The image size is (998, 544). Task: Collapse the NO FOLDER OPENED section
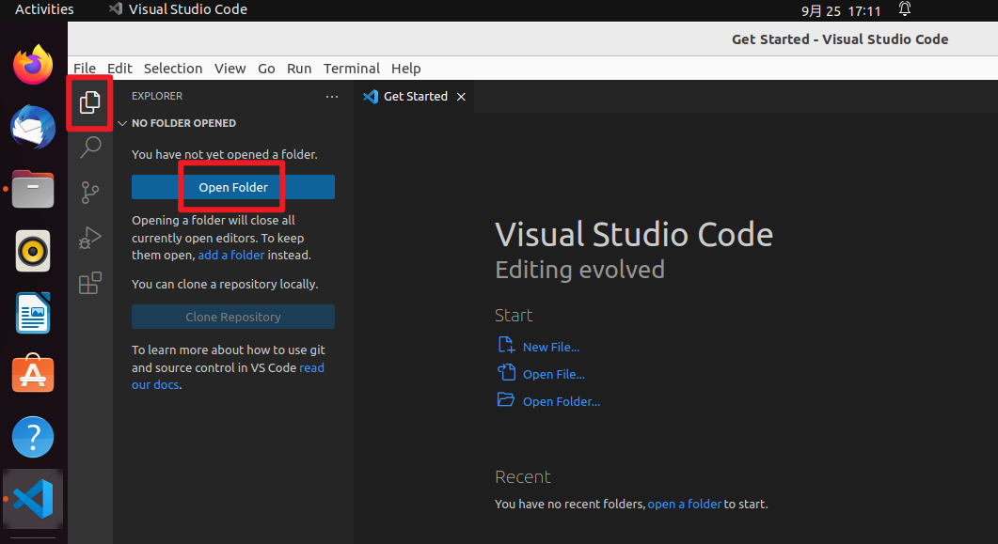click(x=123, y=122)
